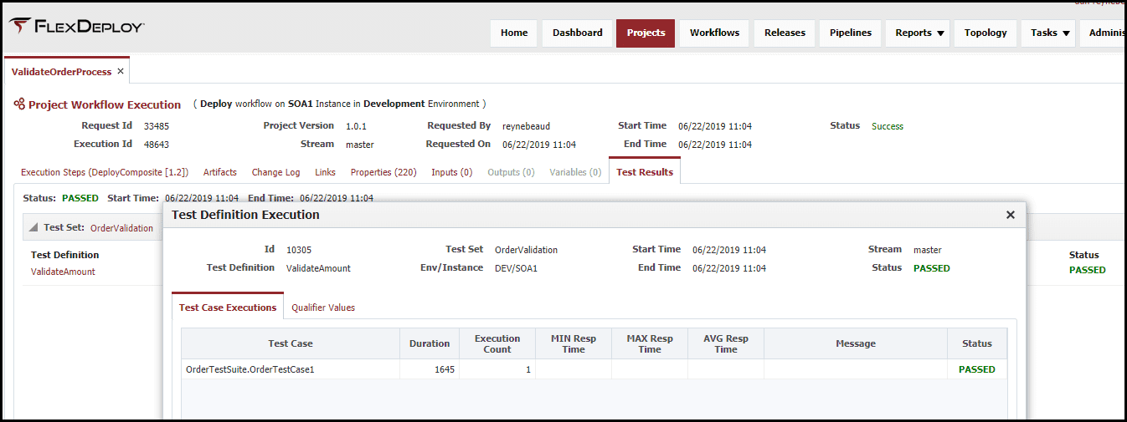Select the Test Results tab
1127x422 pixels.
[x=645, y=172]
